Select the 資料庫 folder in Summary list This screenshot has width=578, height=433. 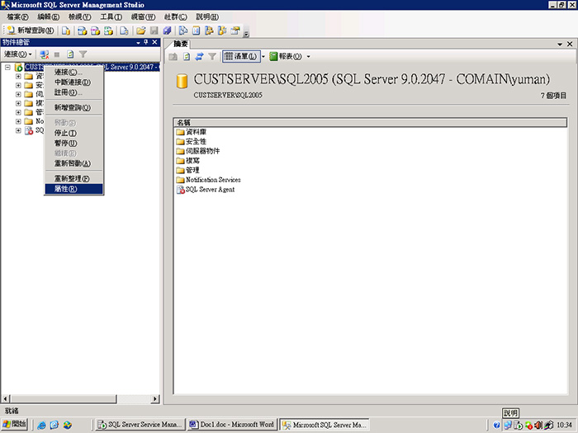tap(192, 132)
